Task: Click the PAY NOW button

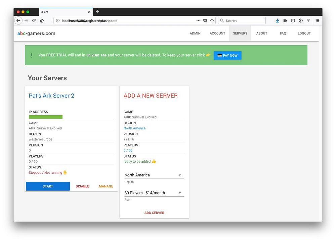Action: (x=227, y=55)
